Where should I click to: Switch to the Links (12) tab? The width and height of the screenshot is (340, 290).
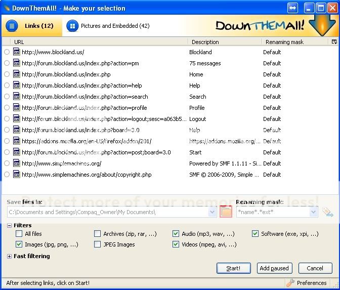32,26
